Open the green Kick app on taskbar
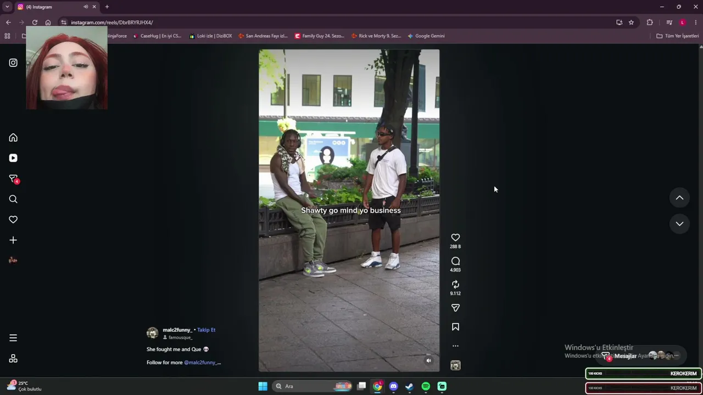 [x=442, y=386]
